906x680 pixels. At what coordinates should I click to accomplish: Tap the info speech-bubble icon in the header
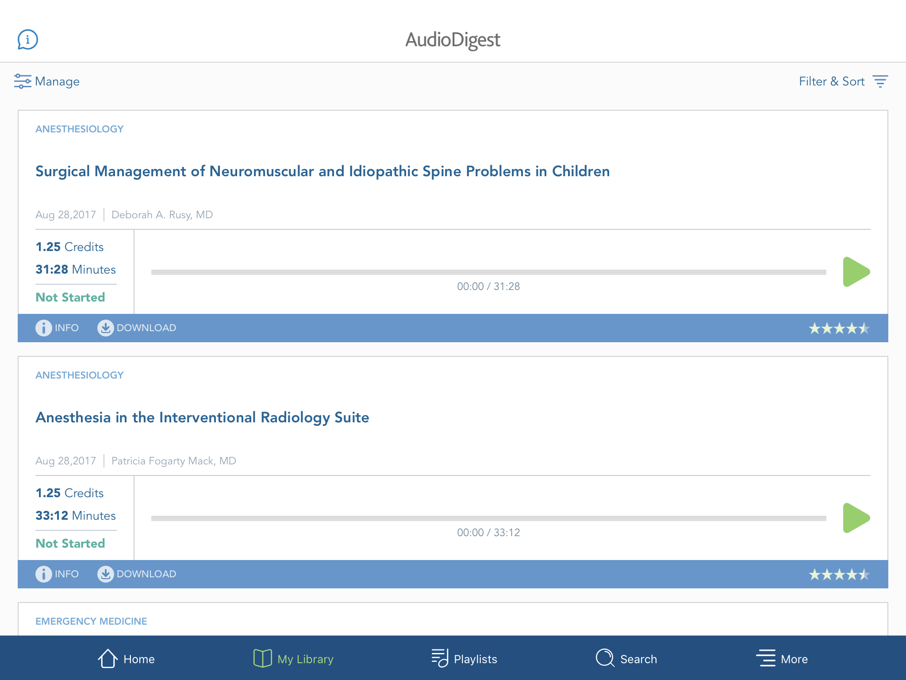coord(27,40)
